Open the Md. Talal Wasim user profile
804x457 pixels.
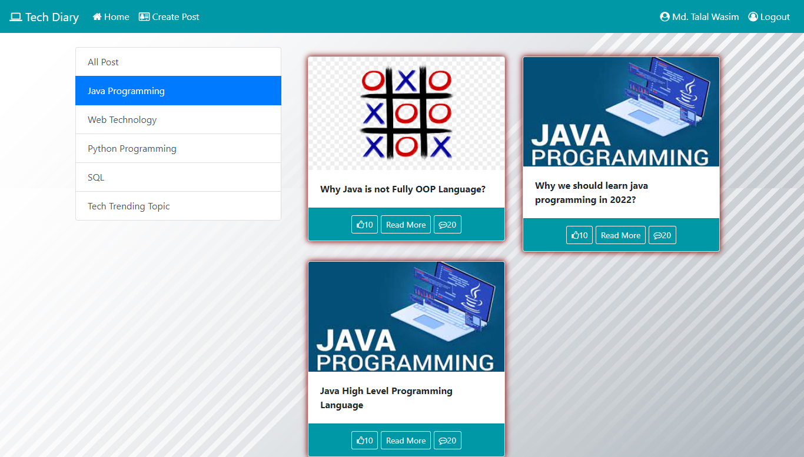tap(699, 17)
